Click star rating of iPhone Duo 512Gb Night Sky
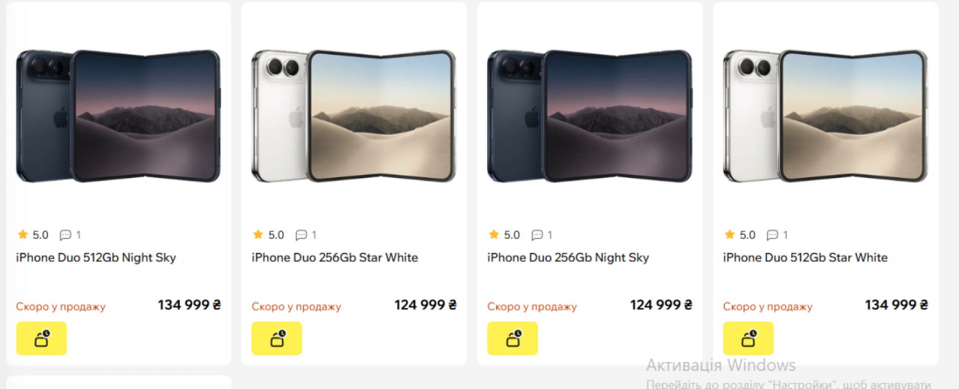 pos(33,235)
